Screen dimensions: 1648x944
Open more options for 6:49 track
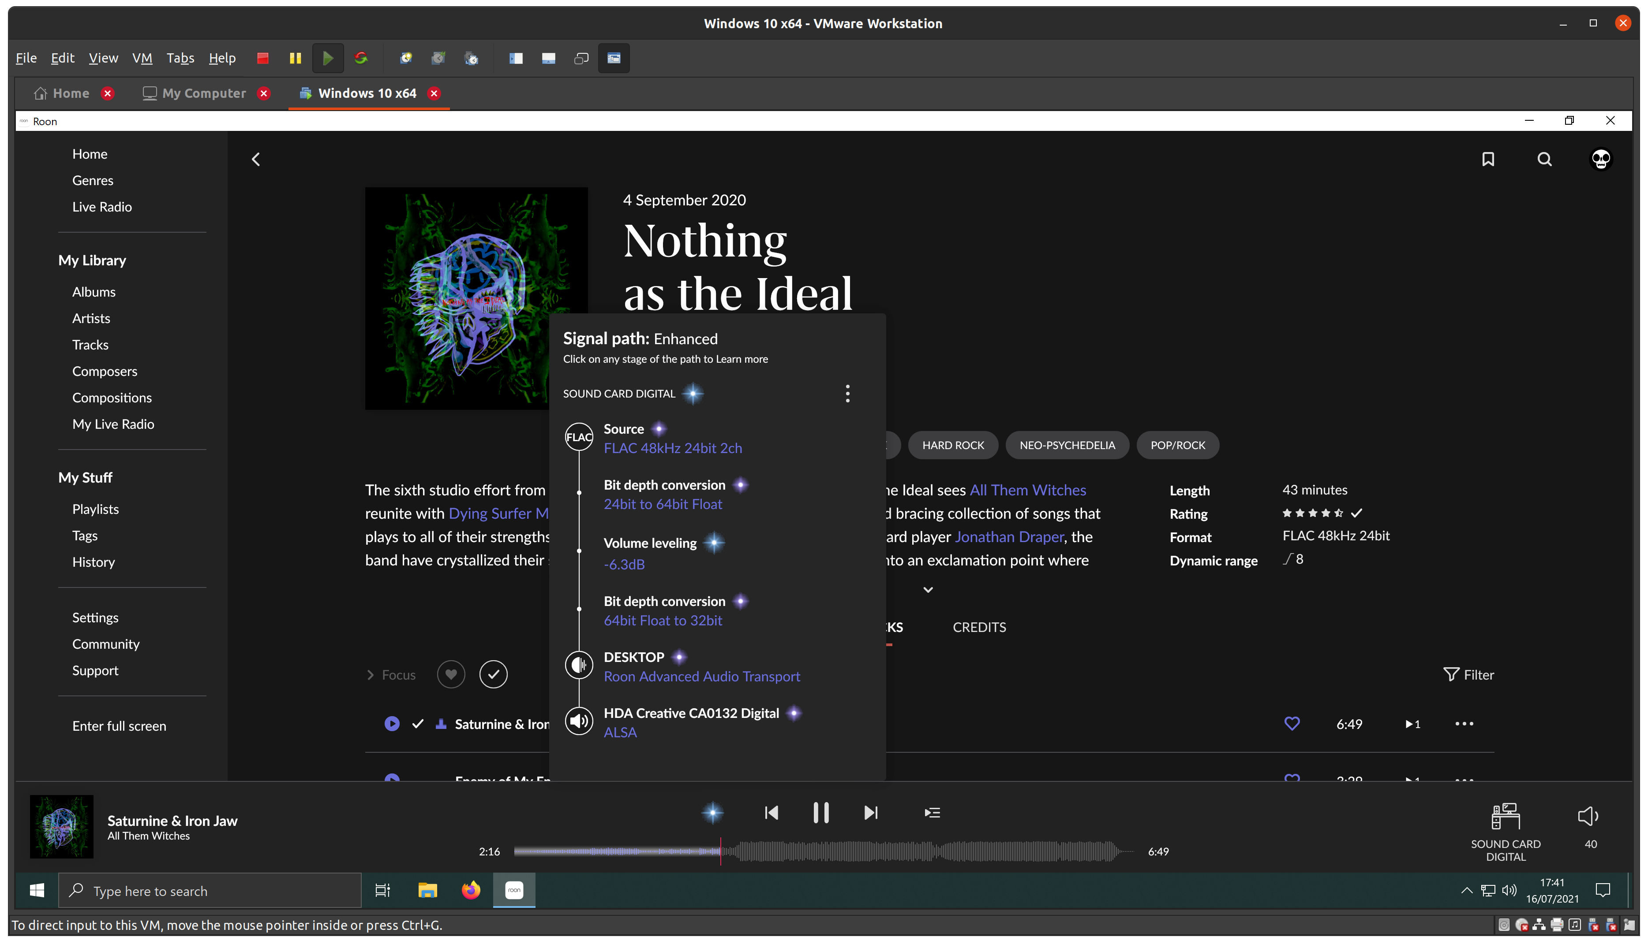click(x=1464, y=724)
